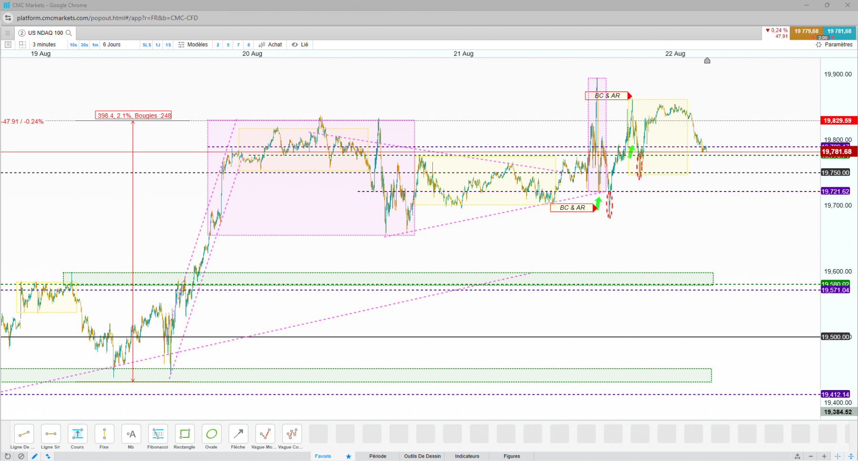Open the Outils De Dessin tab
This screenshot has width=858, height=461.
point(422,456)
